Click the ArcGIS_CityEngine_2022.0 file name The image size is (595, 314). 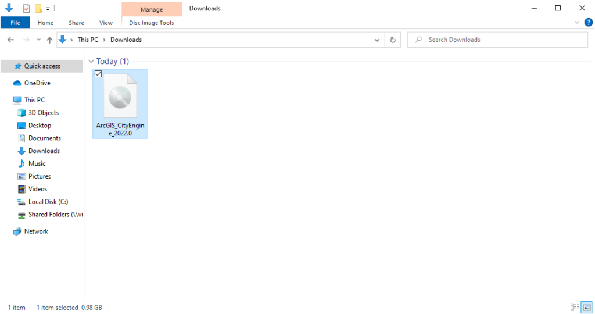click(120, 129)
